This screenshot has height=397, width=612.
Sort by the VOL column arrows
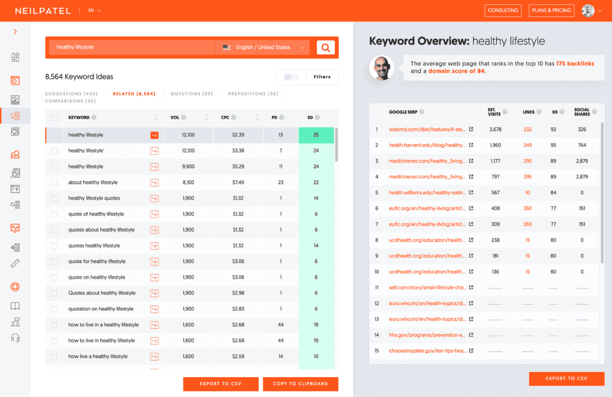coord(207,118)
